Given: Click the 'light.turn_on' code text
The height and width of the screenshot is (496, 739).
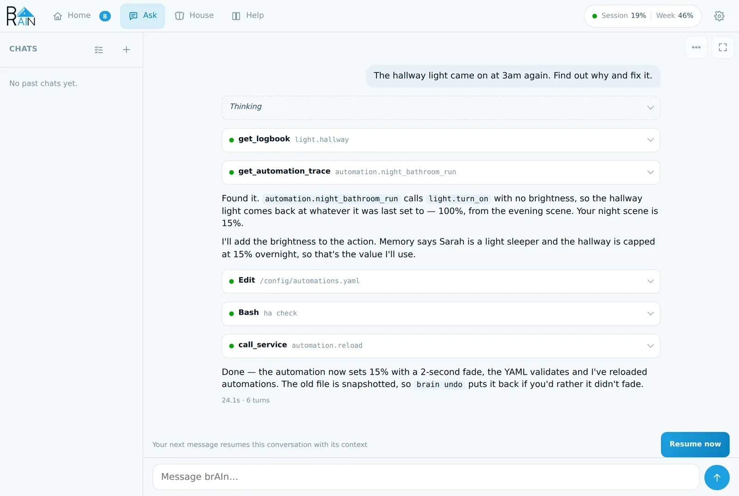Looking at the screenshot, I should (458, 199).
